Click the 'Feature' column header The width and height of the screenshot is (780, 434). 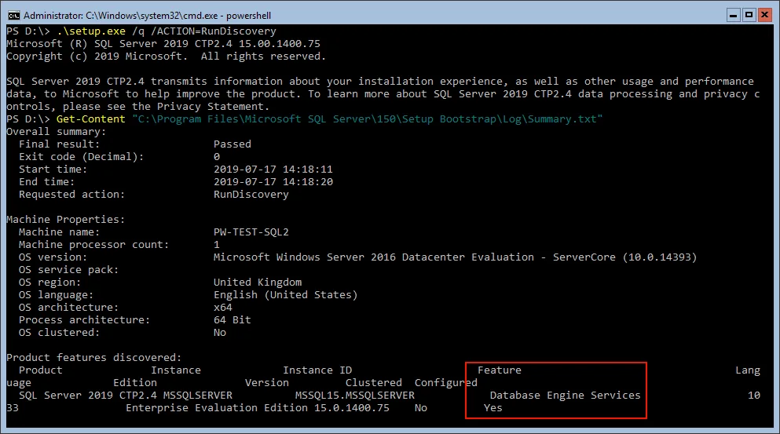tap(500, 370)
